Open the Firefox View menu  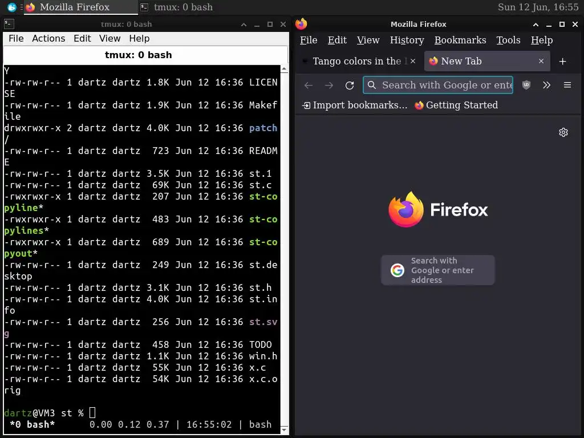[x=368, y=40]
